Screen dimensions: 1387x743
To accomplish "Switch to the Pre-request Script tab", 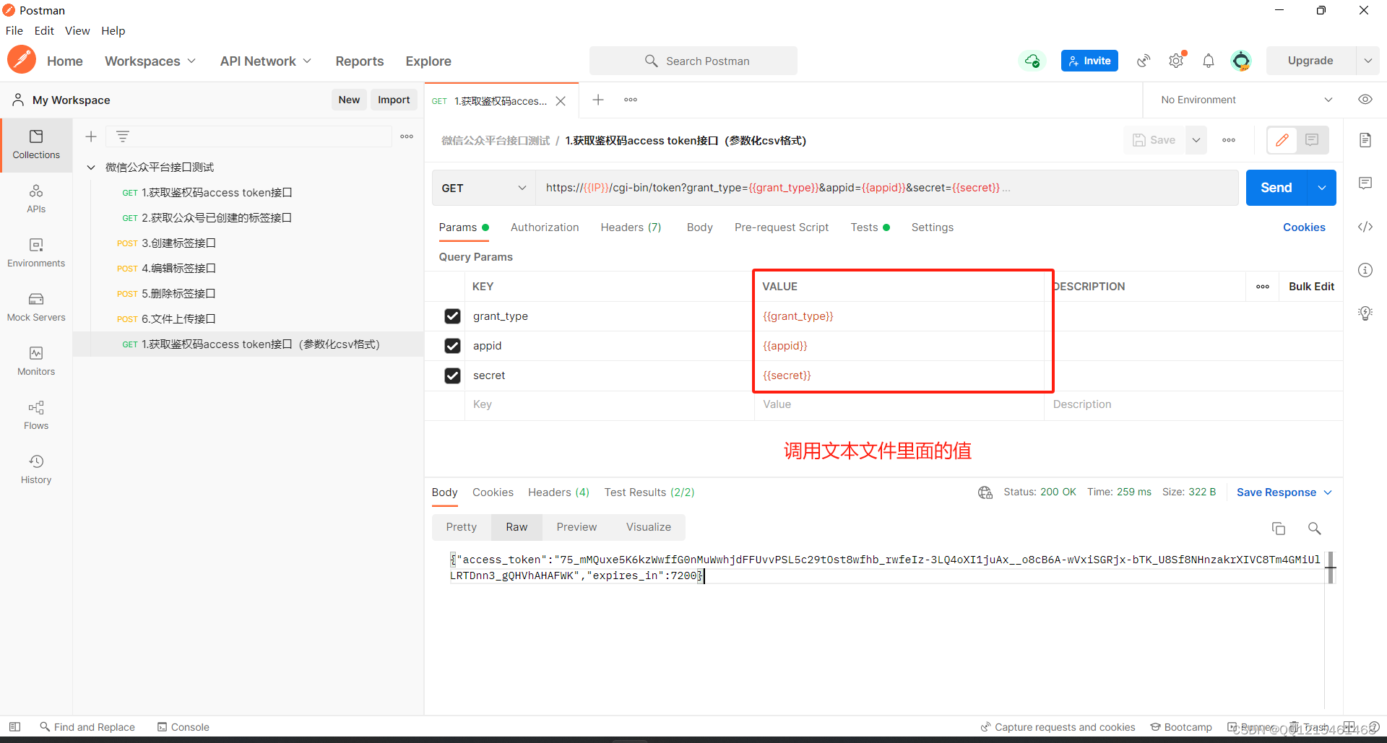I will [782, 227].
